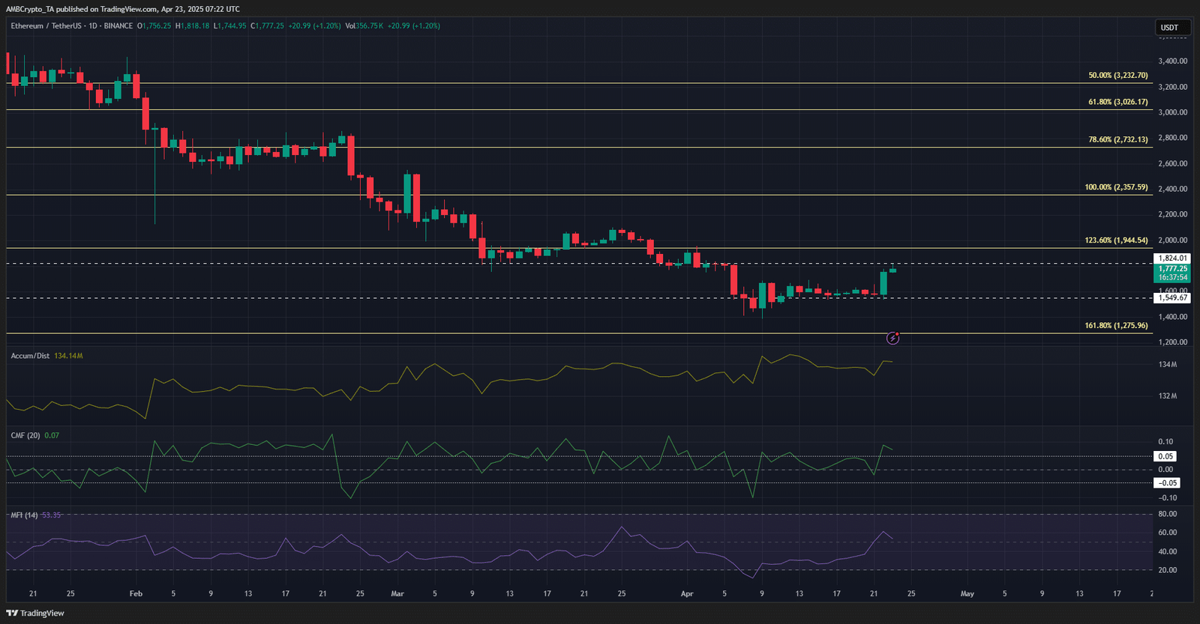Image resolution: width=1200 pixels, height=624 pixels.
Task: Click the -0.05 CMF level tag
Action: click(x=1167, y=483)
